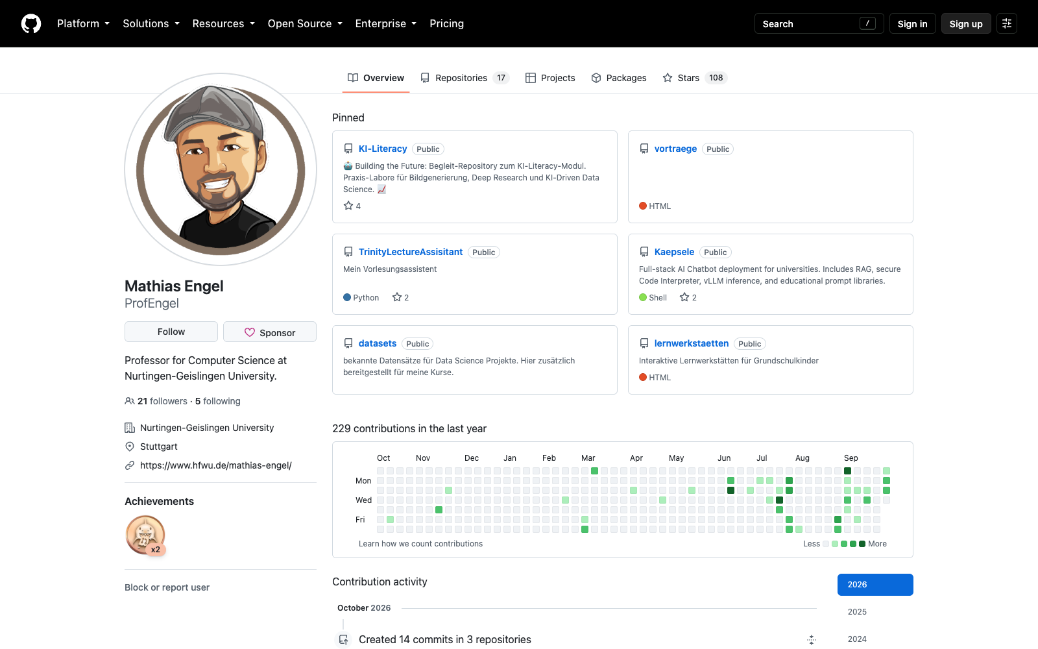Select the 2025 contribution year
Viewport: 1038px width, 649px height.
point(875,612)
